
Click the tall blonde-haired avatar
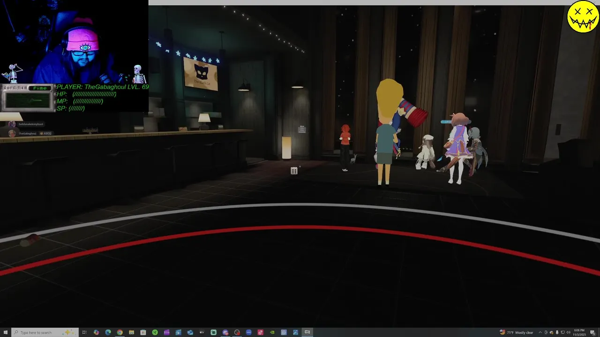click(388, 132)
